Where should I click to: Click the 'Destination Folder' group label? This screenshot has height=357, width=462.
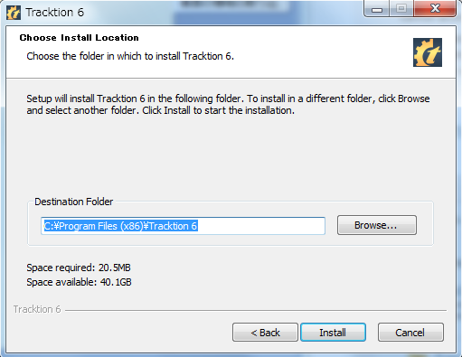coord(74,202)
